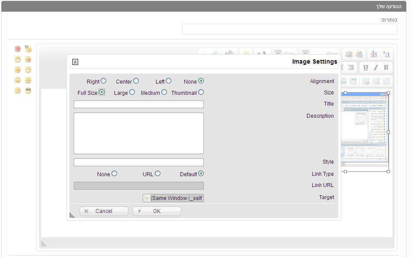
Task: Click the Style input field
Action: click(139, 162)
